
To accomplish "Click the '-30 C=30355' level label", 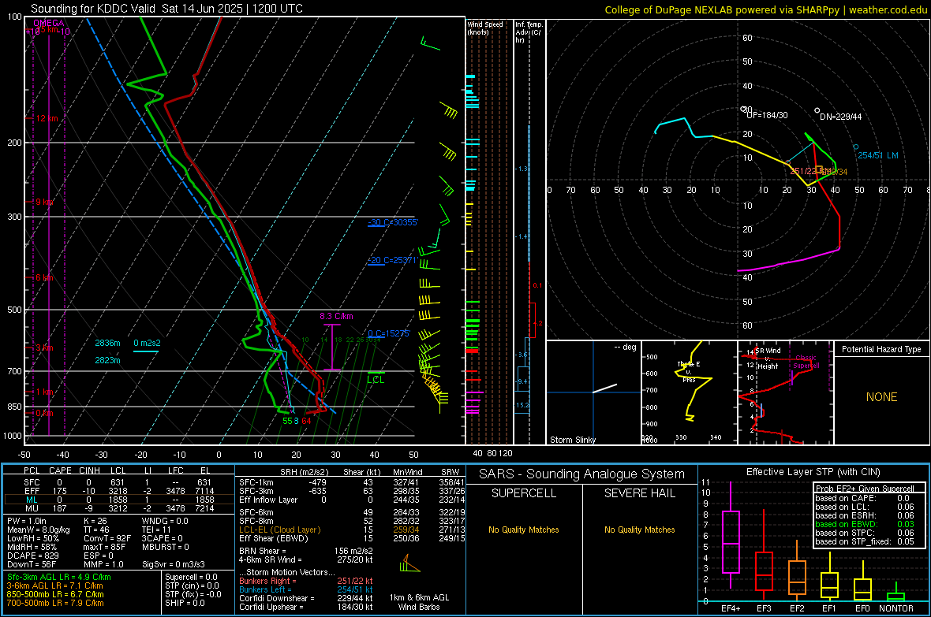I will [x=393, y=222].
